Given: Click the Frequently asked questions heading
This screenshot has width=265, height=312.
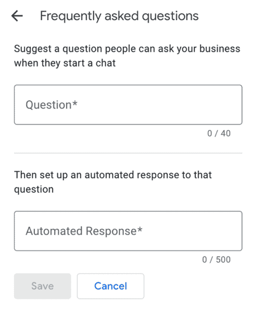Looking at the screenshot, I should tap(119, 16).
